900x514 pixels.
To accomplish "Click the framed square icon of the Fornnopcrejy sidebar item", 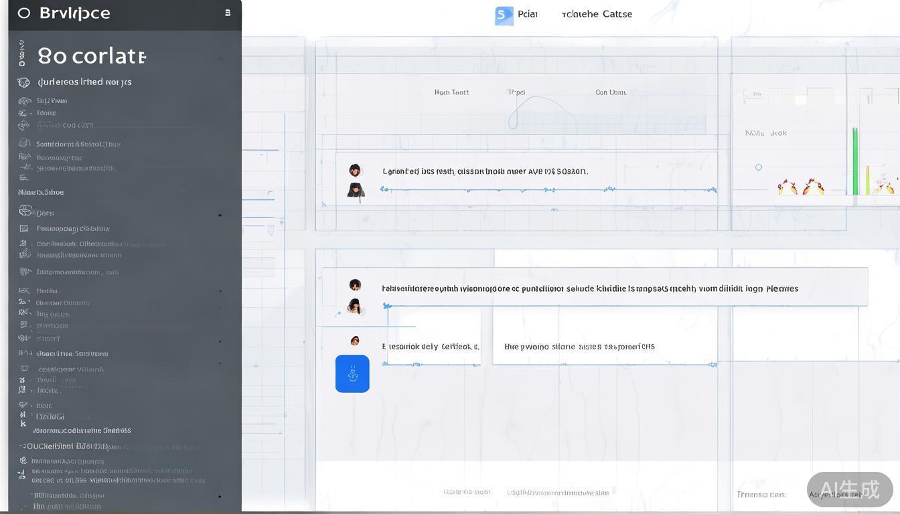I will (x=24, y=228).
